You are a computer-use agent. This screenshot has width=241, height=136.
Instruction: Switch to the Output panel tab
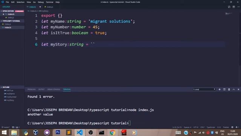[41, 90]
